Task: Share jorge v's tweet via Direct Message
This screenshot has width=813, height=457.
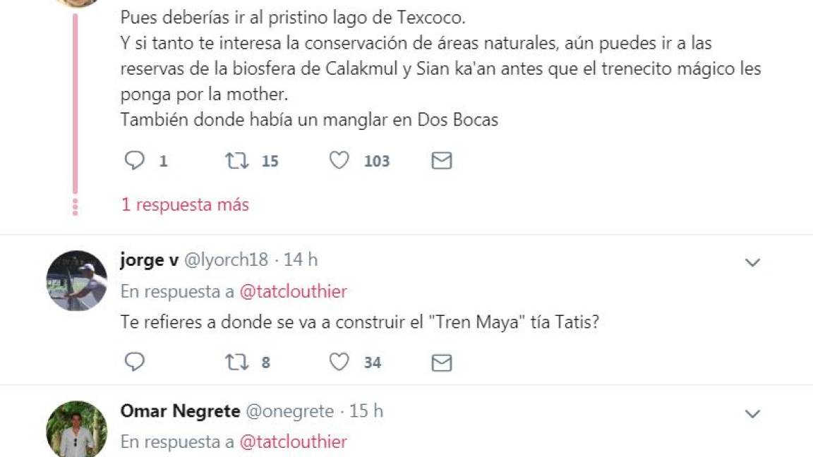Action: [x=441, y=362]
